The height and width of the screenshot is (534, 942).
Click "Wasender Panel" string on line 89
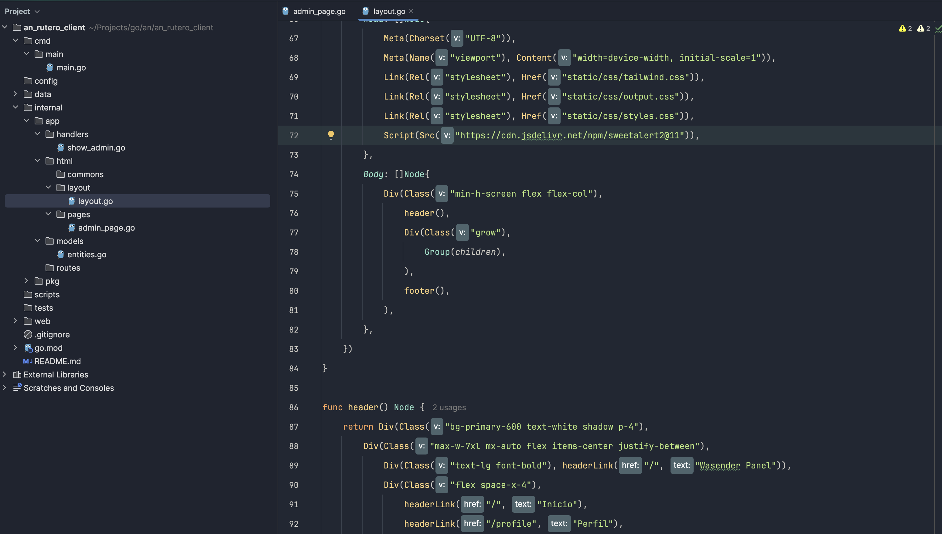736,465
